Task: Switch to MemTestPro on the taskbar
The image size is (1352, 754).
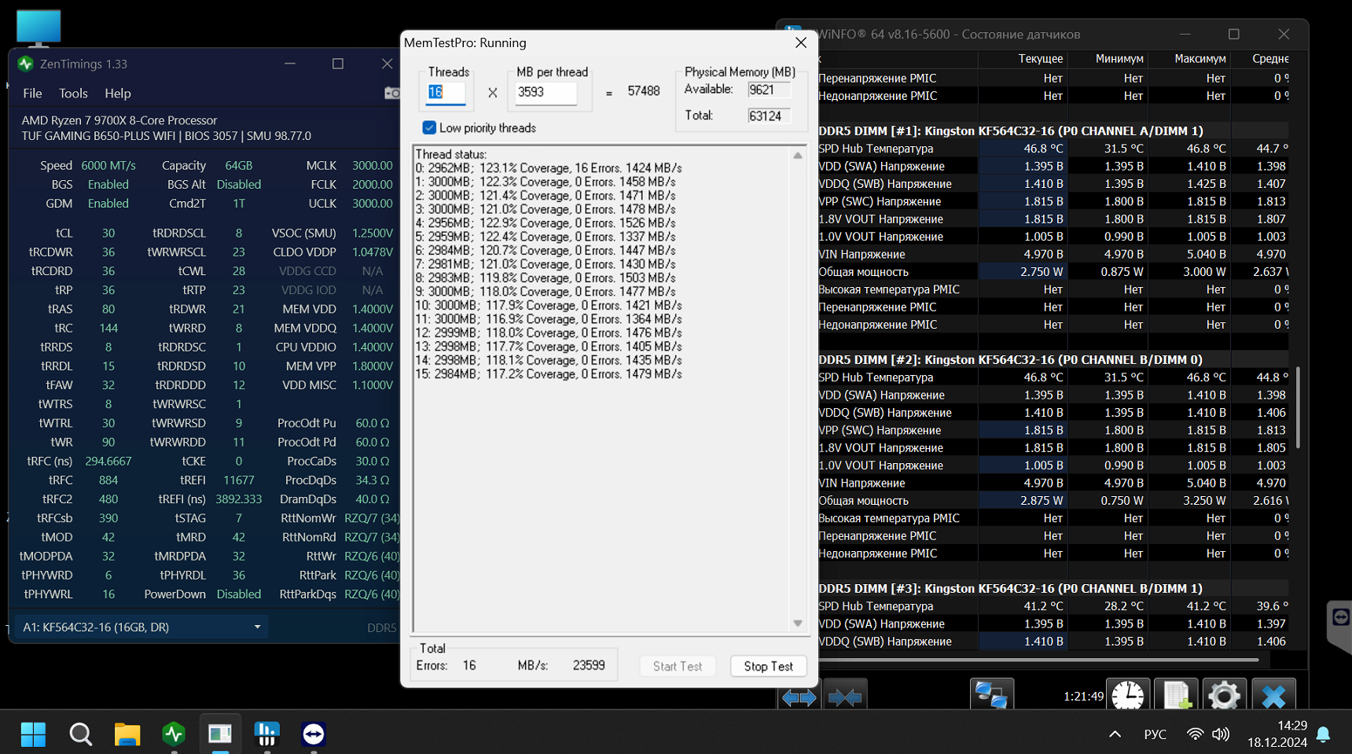Action: [x=220, y=734]
